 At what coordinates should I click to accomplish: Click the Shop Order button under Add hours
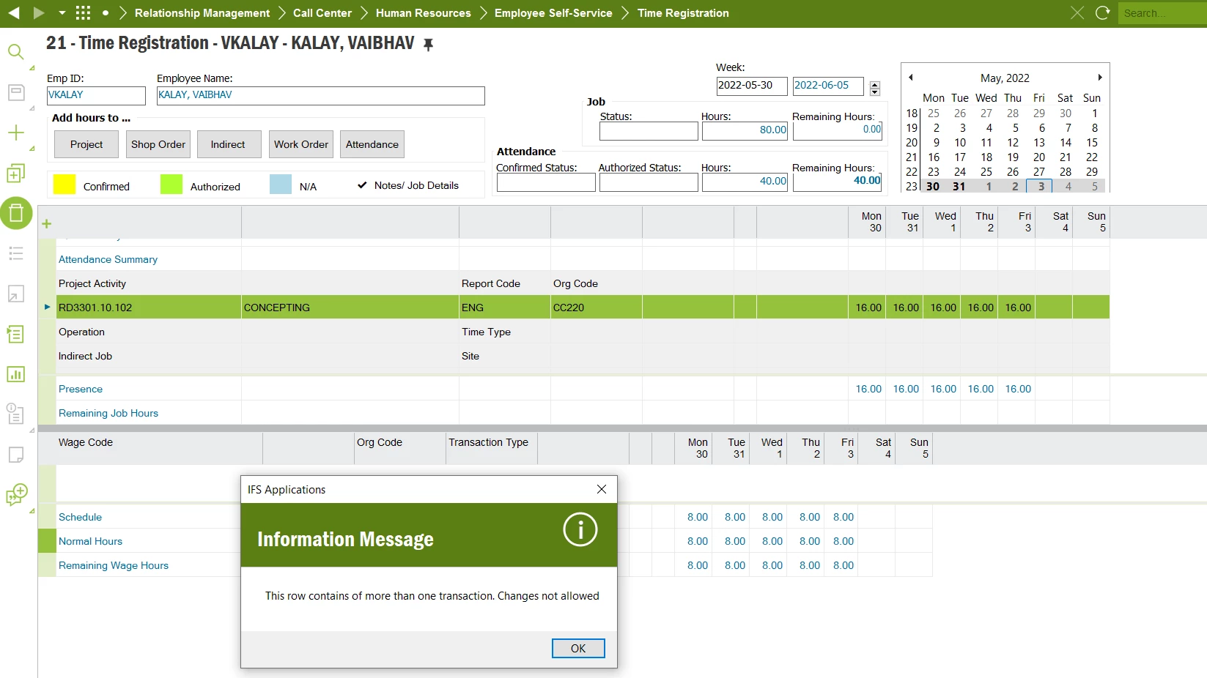[x=158, y=144]
